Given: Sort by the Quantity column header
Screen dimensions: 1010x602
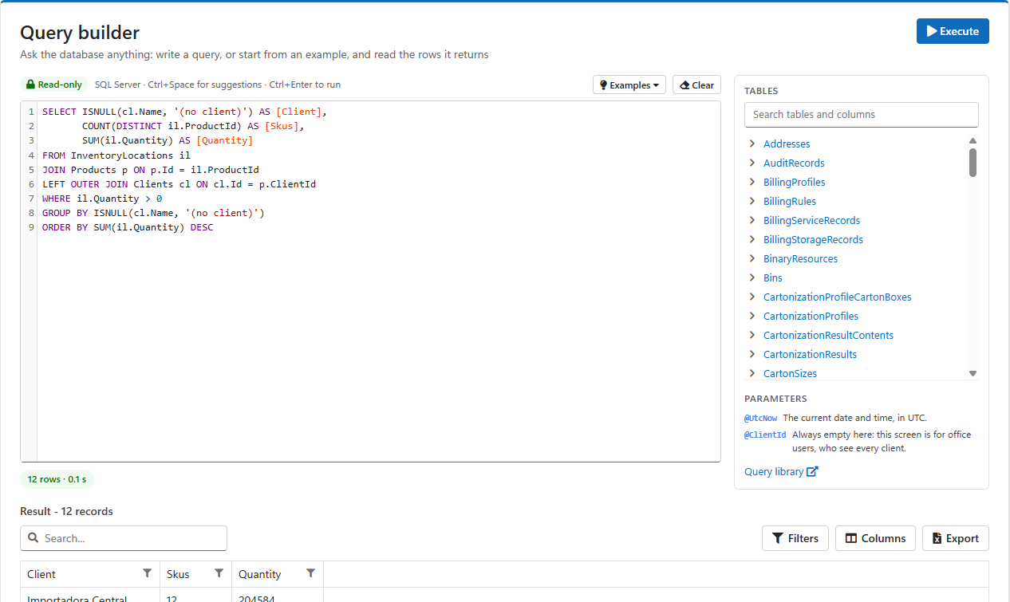Looking at the screenshot, I should [260, 574].
